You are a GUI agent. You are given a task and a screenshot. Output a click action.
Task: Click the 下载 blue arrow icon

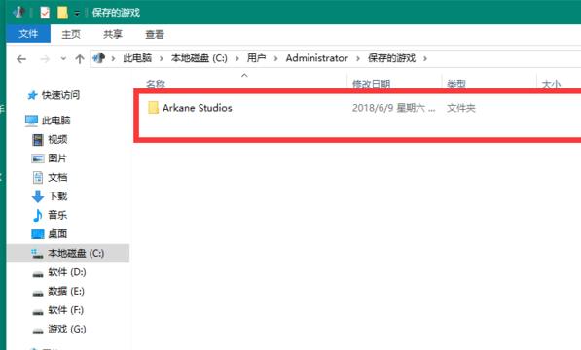coord(38,196)
